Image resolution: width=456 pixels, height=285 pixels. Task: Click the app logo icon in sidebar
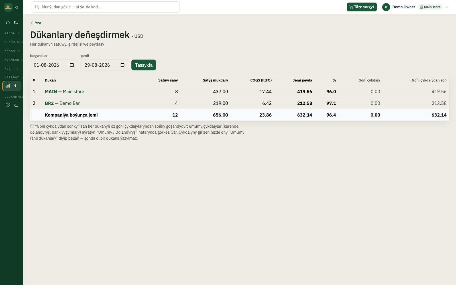pyautogui.click(x=8, y=7)
